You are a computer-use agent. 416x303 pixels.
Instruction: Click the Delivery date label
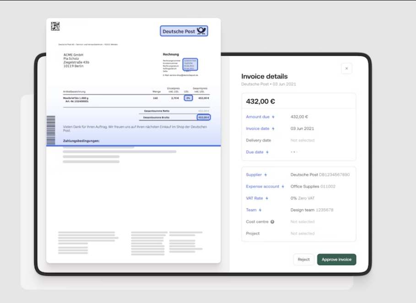pos(259,140)
